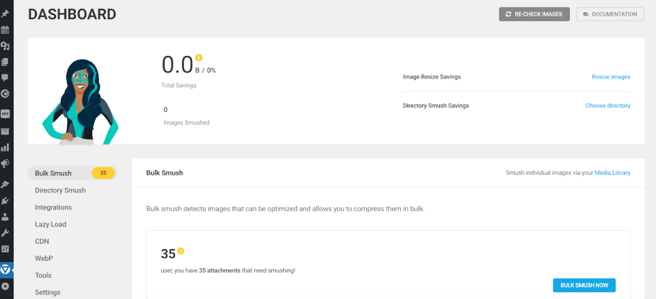Open Comments speech bubble sidebar icon
This screenshot has height=299, width=656.
[x=5, y=77]
